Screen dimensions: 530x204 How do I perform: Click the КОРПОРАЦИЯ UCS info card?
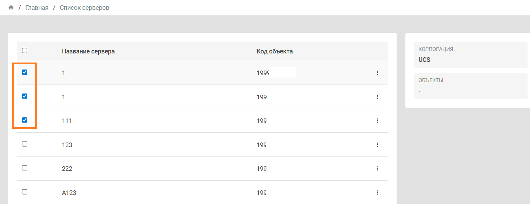click(470, 55)
